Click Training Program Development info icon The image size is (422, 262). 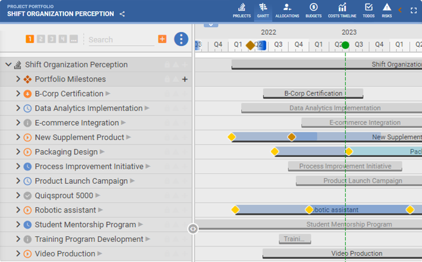(27, 239)
